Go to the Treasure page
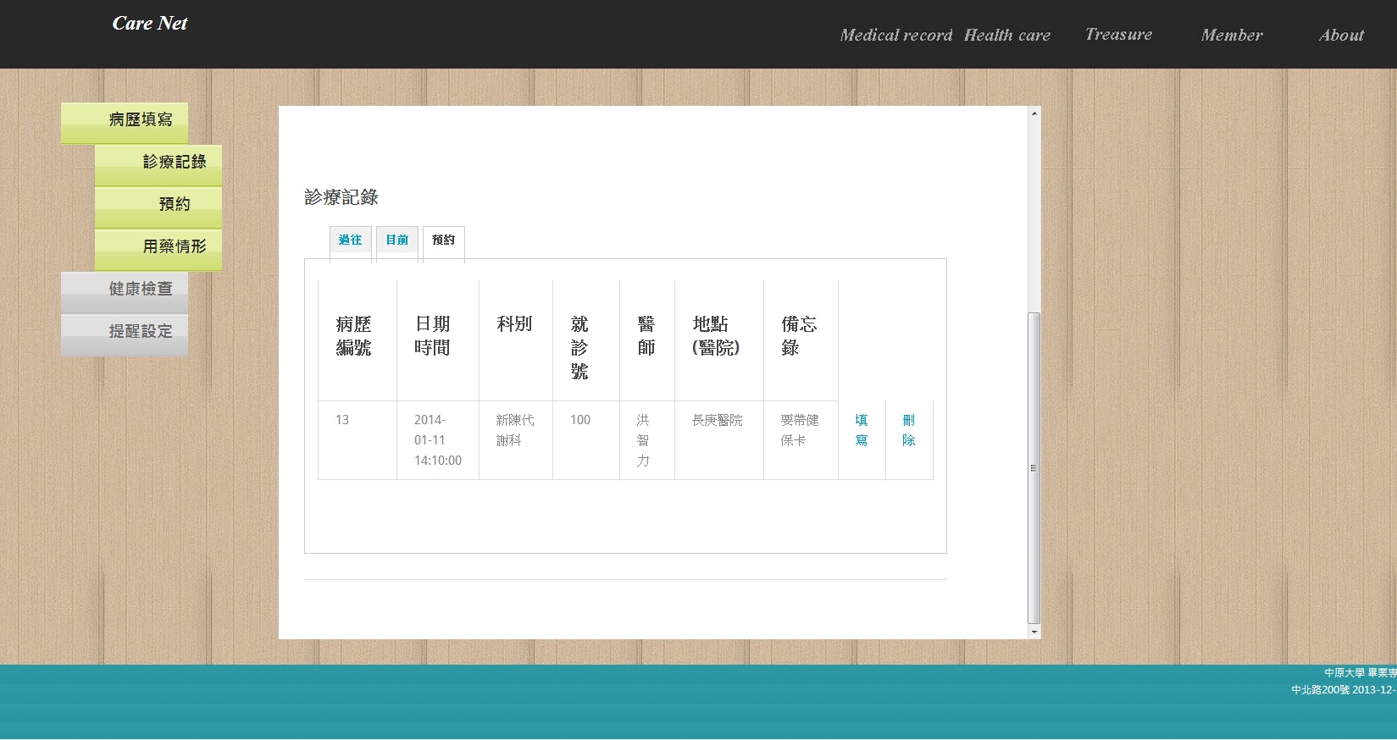Image resolution: width=1397 pixels, height=740 pixels. 1118,35
